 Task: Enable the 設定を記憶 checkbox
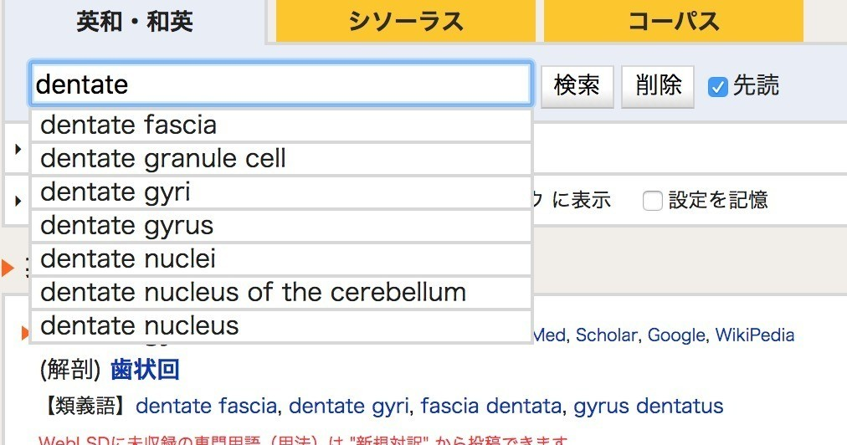pos(653,201)
